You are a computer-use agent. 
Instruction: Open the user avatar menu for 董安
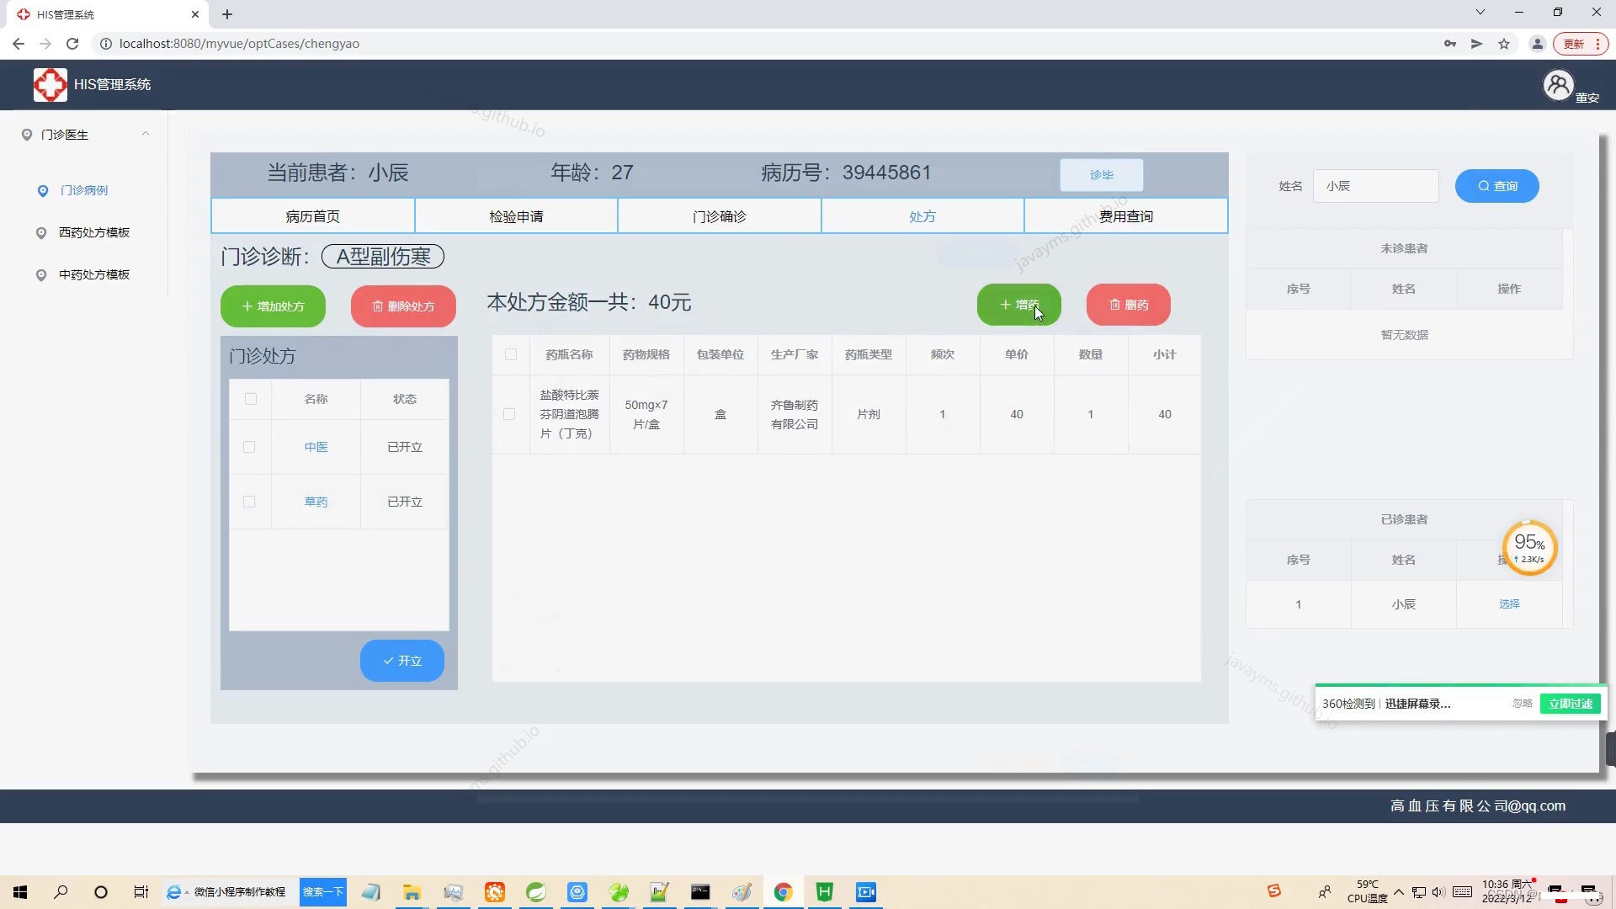coord(1559,85)
